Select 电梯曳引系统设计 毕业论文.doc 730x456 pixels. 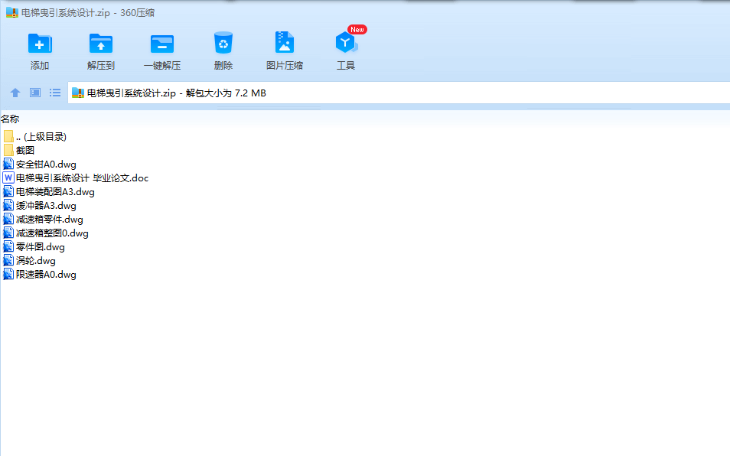(83, 178)
